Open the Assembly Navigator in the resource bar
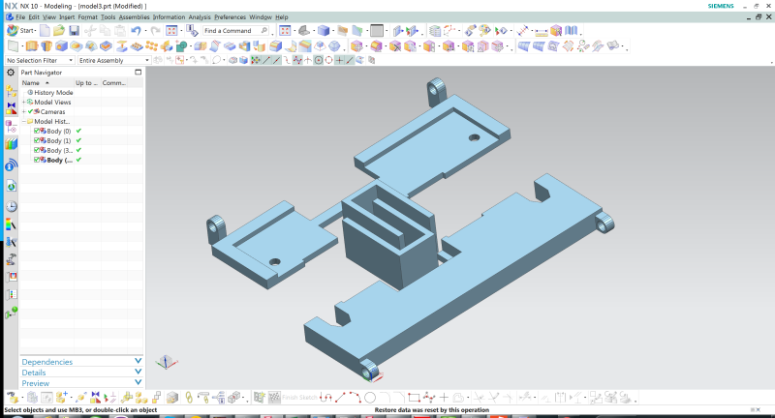Viewport: 775px width, 418px height. pos(11,91)
